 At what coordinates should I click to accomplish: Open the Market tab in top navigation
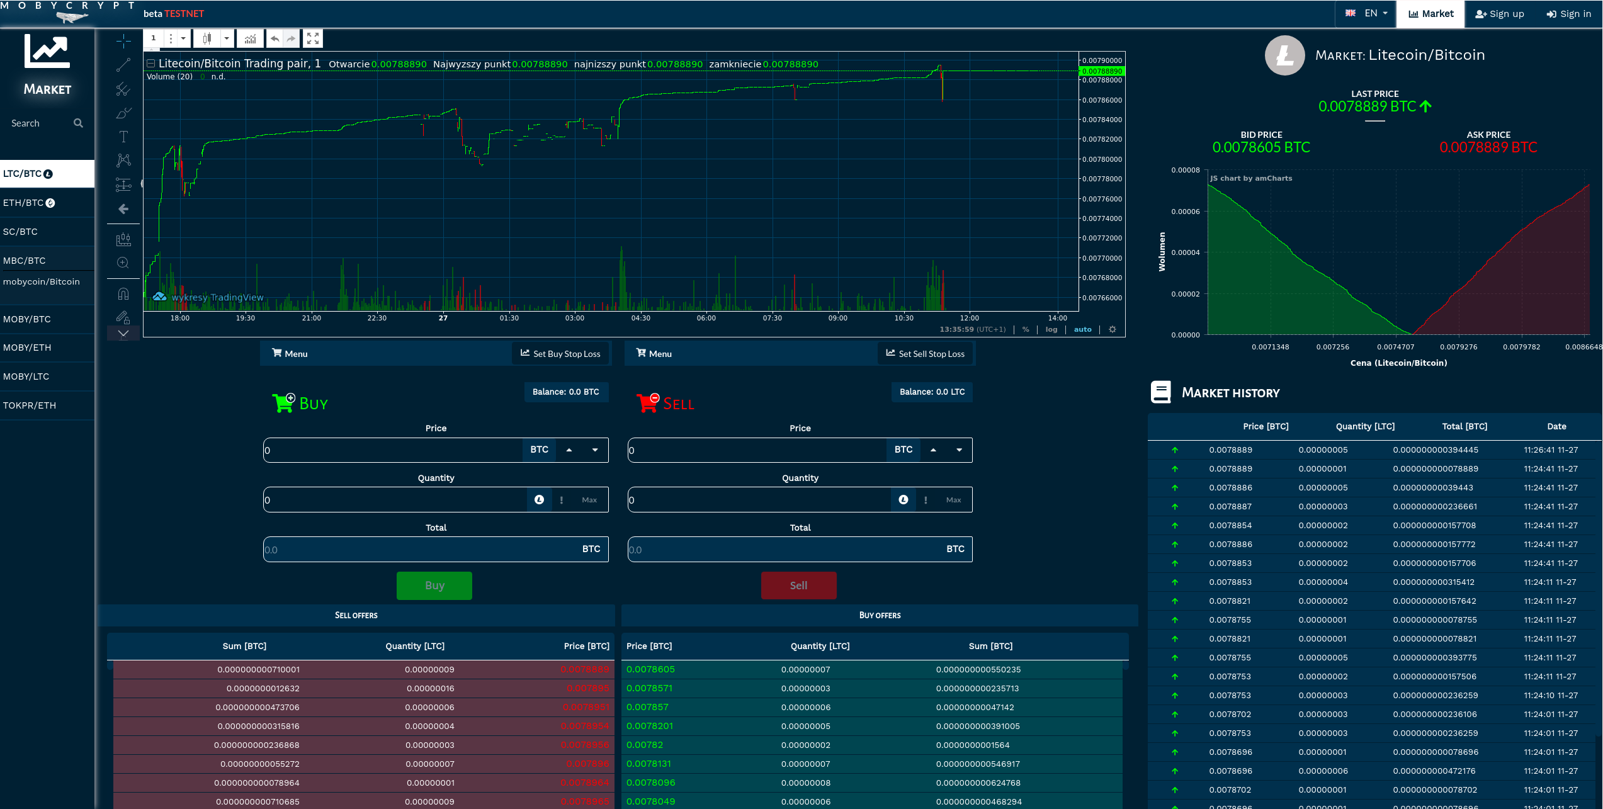1431,14
